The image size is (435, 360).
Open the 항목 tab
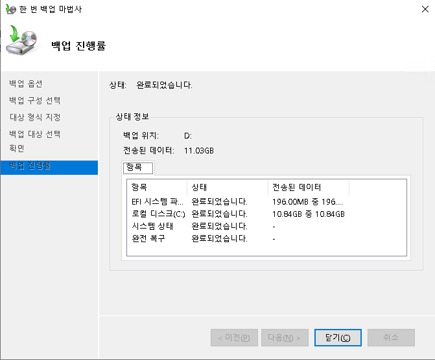(137, 168)
